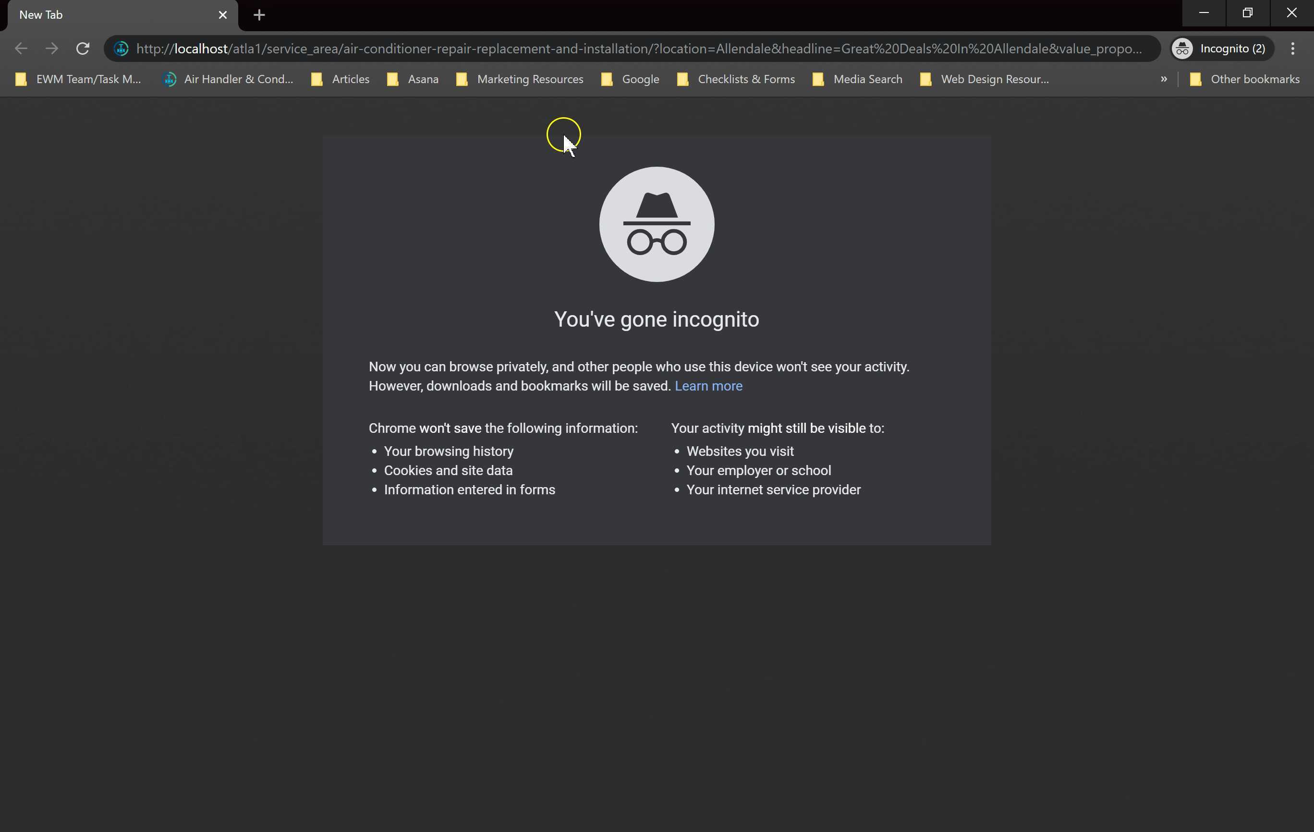Click the site info icon in address bar

121,49
